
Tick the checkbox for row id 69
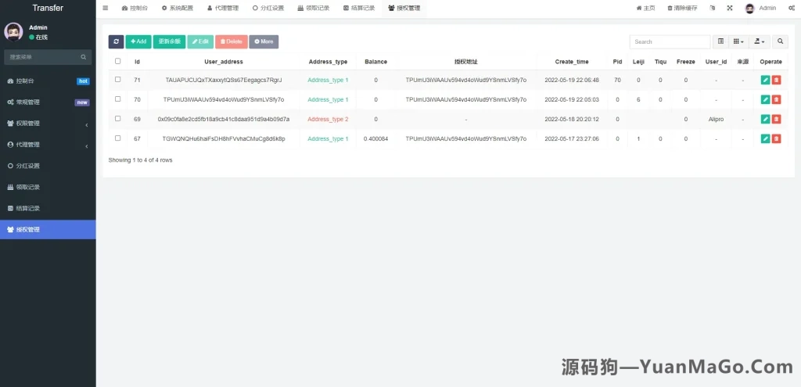tap(117, 118)
